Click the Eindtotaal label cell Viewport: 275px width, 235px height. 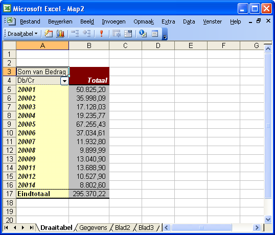[42, 194]
